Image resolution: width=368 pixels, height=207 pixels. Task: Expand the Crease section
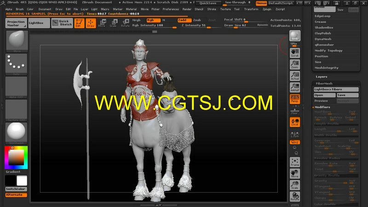[x=320, y=22]
